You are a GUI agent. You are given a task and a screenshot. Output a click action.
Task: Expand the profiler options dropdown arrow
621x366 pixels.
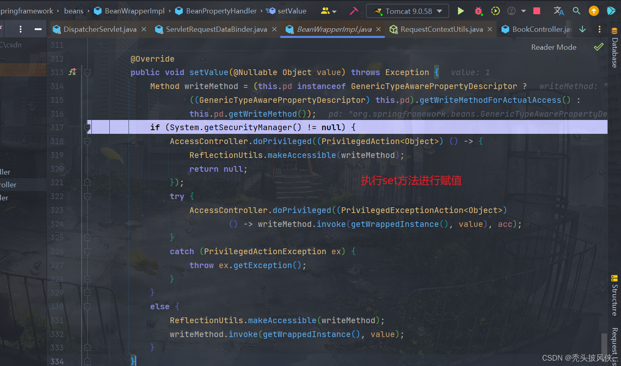(523, 11)
